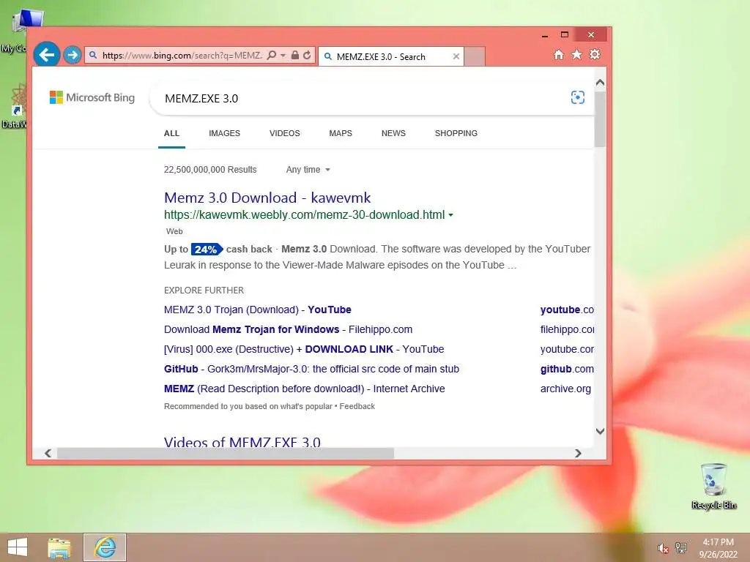Click the horizontal scrollbar thumb
Image resolution: width=750 pixels, height=562 pixels.
coord(226,453)
